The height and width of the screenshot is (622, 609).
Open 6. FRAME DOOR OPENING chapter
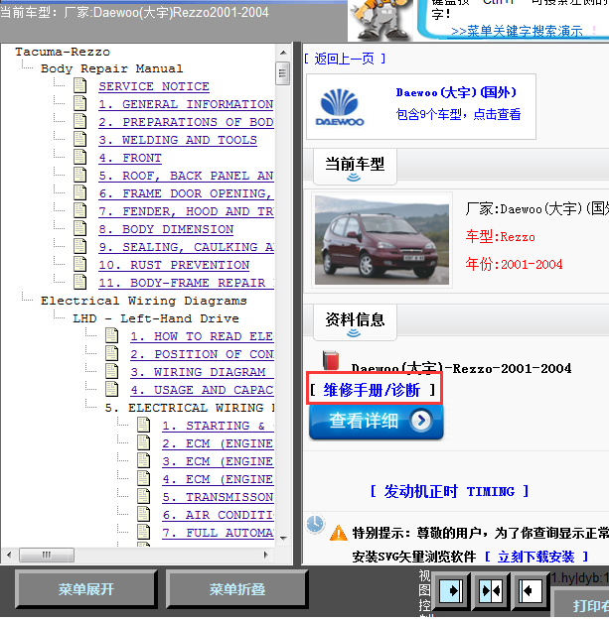(186, 193)
